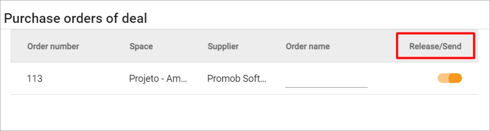490x131 pixels.
Task: Click the orange knob of the switch
Action: [455, 78]
